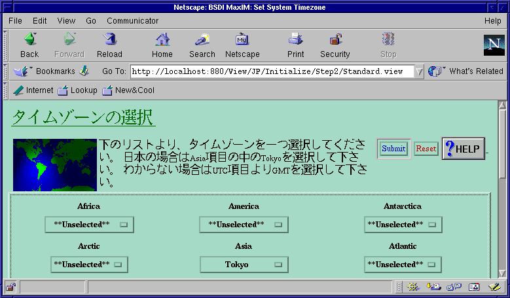510x298 pixels.
Task: Open the Help menu
Action: [x=493, y=21]
